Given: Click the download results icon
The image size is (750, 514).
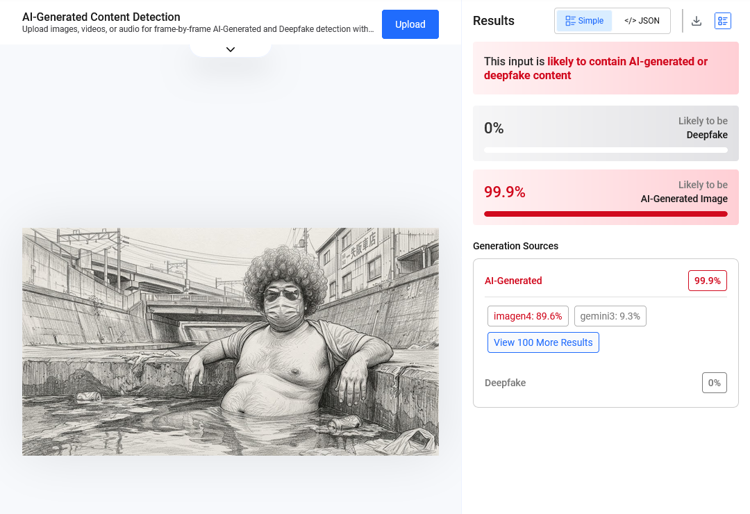Looking at the screenshot, I should tap(697, 21).
